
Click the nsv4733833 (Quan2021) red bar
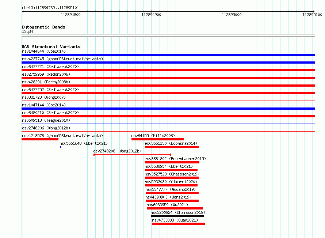tap(179, 224)
